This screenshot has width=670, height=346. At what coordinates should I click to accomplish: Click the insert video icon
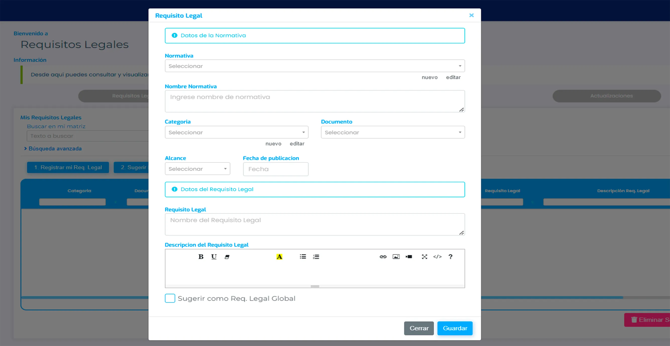tap(409, 257)
